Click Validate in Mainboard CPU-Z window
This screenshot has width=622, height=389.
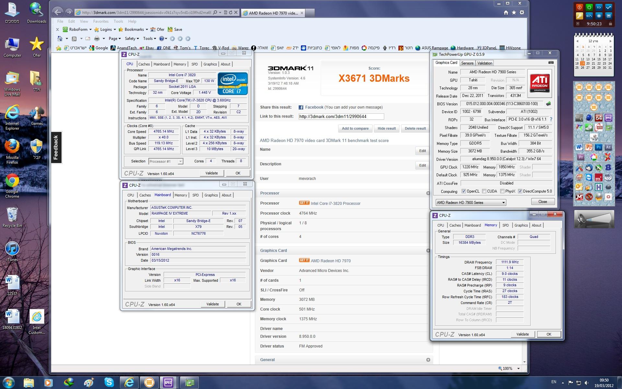tap(213, 304)
